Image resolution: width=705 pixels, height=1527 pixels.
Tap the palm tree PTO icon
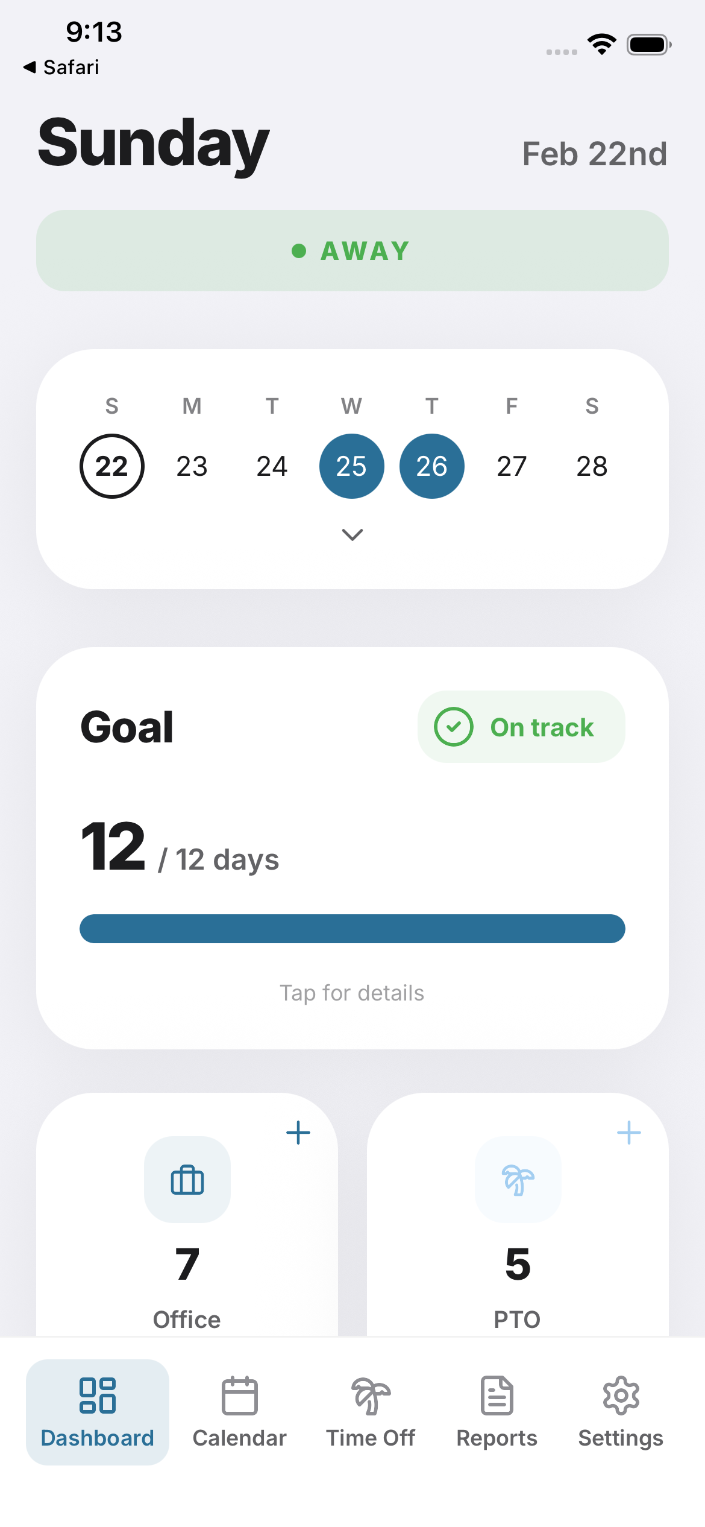[518, 1180]
